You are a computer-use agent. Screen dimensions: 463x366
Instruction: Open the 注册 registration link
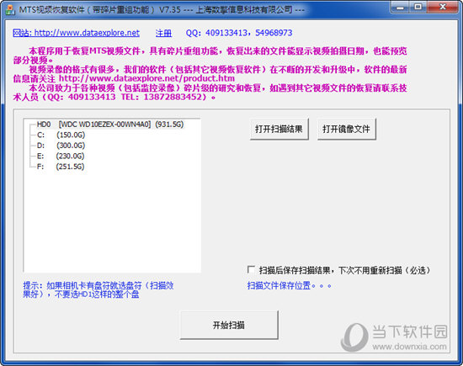click(163, 33)
